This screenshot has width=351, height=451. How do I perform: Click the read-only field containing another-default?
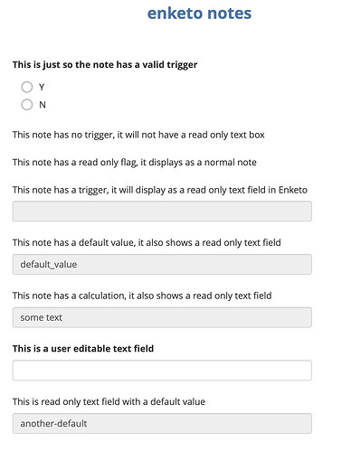pos(162,423)
